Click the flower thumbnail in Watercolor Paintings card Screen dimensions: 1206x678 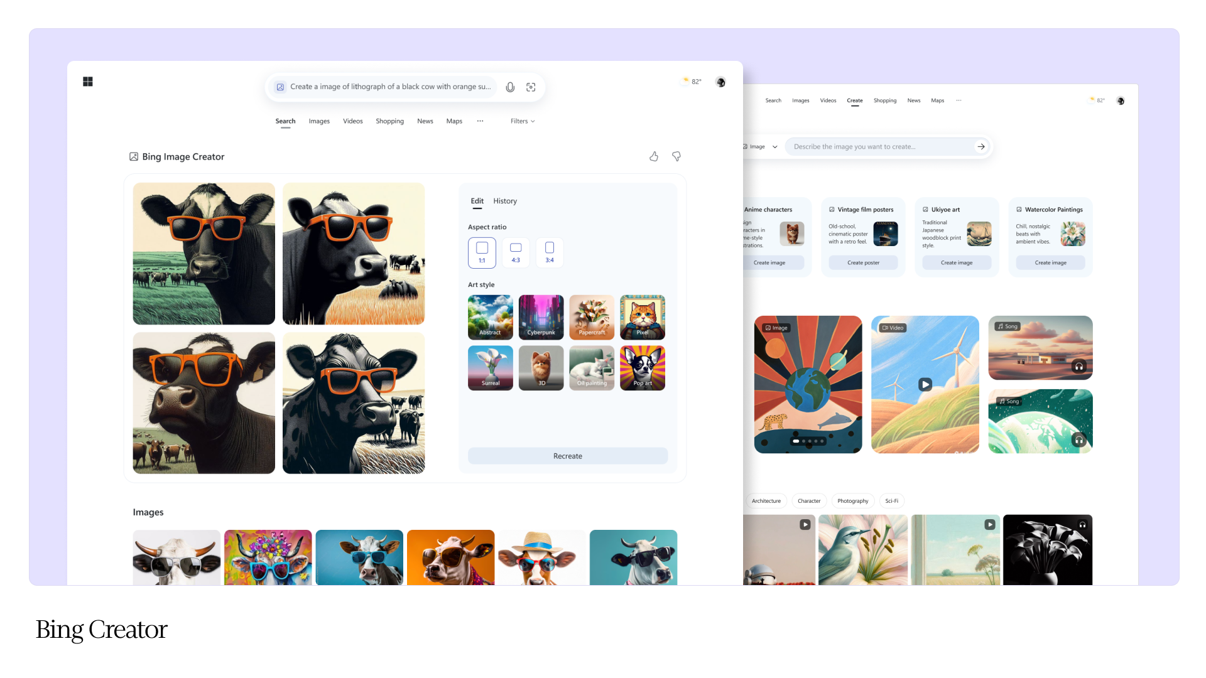(1073, 234)
